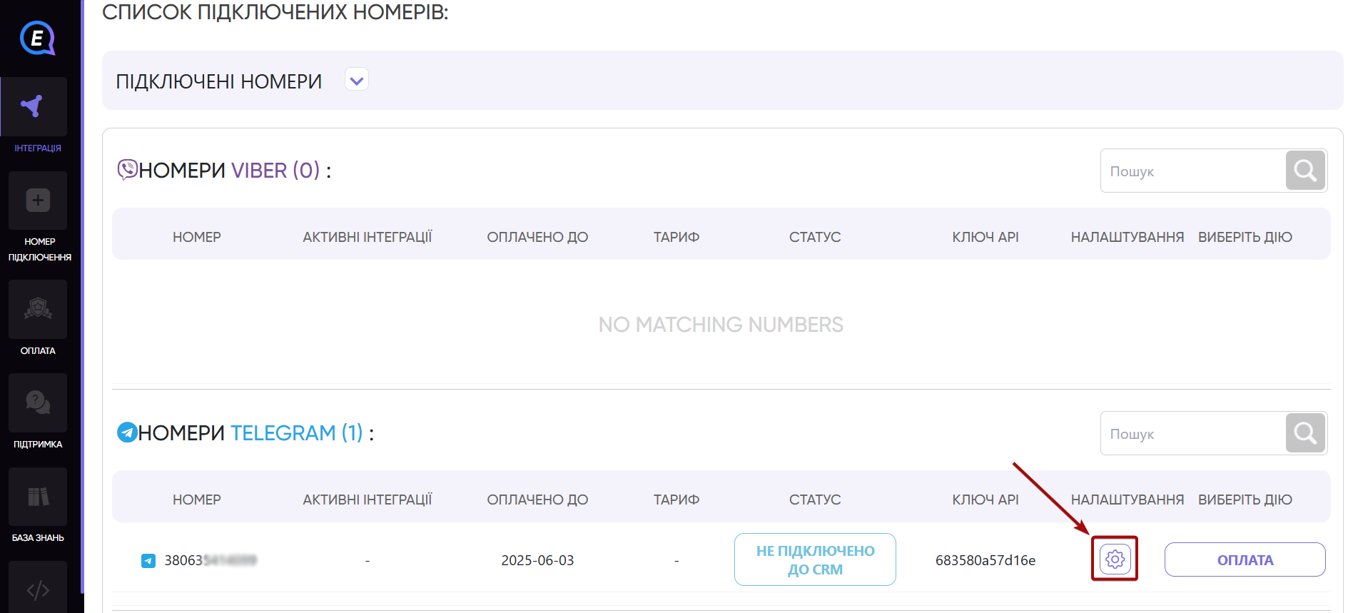Click the code brackets sidebar icon
Viewport: 1353px width, 613px height.
38,589
